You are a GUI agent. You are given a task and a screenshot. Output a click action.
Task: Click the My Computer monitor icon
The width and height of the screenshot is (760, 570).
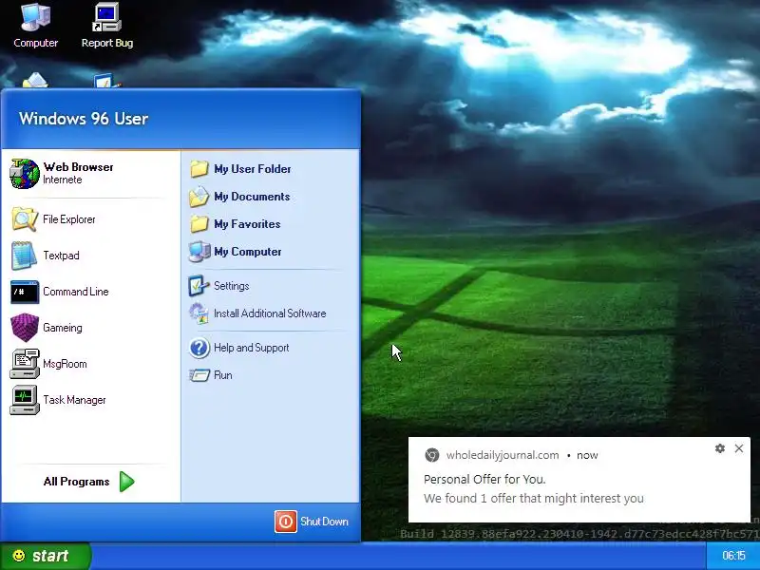199,252
